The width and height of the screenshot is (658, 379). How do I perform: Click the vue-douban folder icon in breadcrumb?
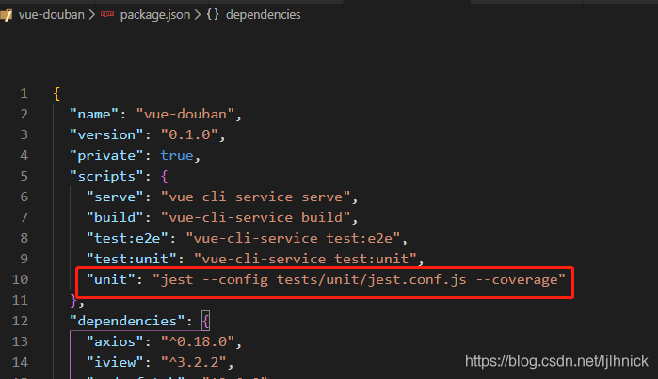(6, 15)
